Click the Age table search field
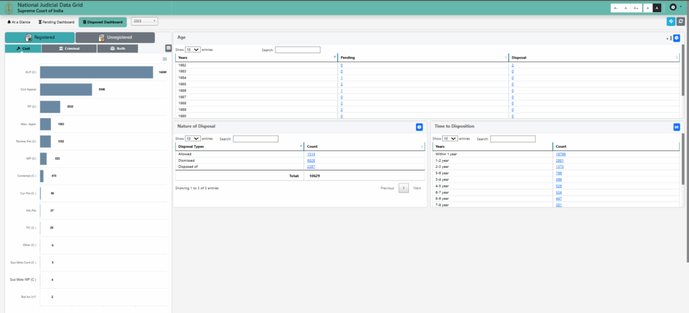This screenshot has height=313, width=689. pos(297,50)
